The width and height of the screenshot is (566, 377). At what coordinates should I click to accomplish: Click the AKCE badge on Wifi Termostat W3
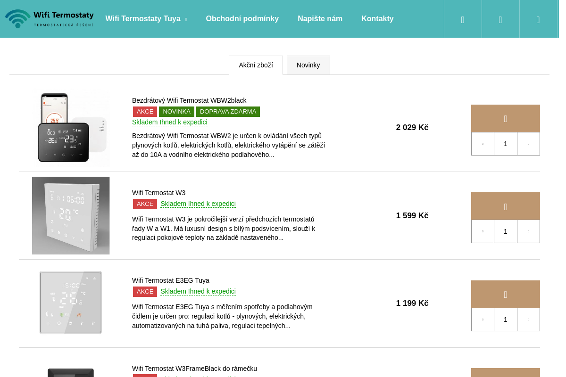click(x=145, y=204)
